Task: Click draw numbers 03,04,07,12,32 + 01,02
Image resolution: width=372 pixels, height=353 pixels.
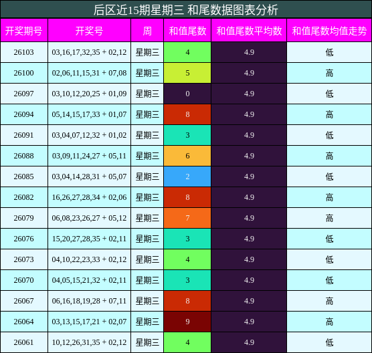Action: pyautogui.click(x=89, y=135)
